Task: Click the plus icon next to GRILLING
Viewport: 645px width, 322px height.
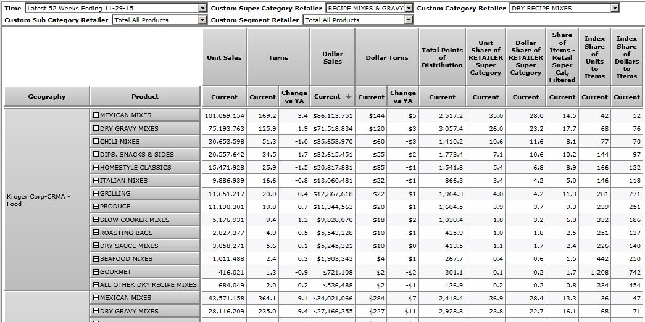Action: coord(96,194)
